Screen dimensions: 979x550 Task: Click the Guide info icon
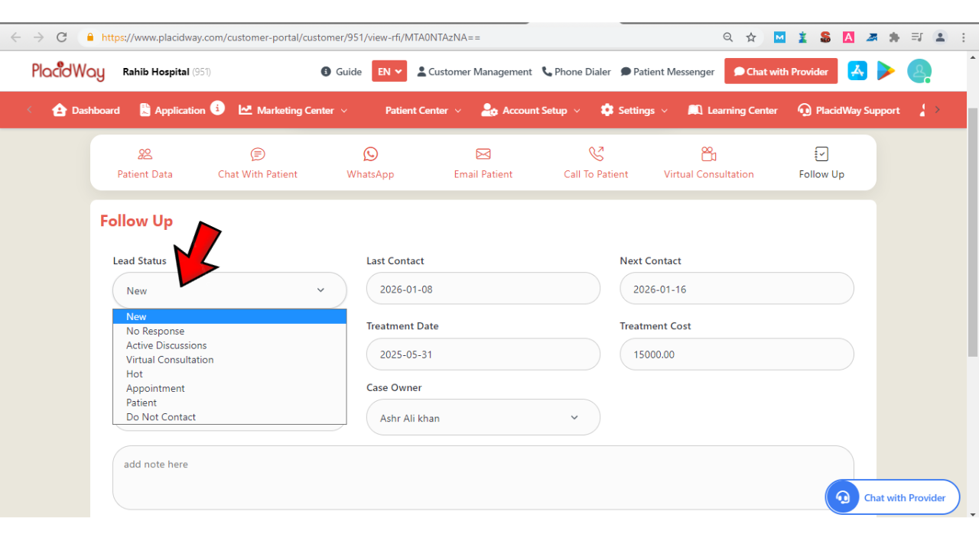pos(327,71)
